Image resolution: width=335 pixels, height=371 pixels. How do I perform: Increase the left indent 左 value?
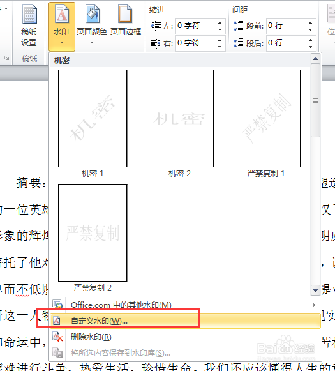(220, 23)
